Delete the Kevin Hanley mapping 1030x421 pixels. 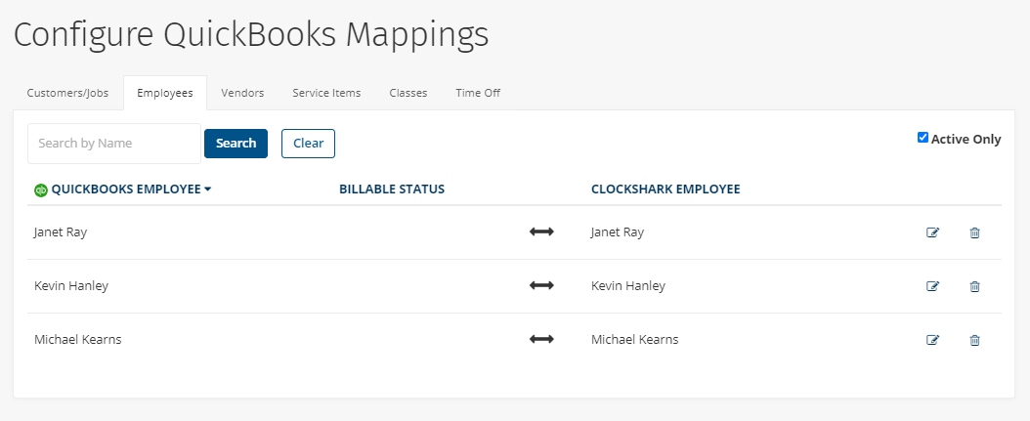pyautogui.click(x=975, y=286)
